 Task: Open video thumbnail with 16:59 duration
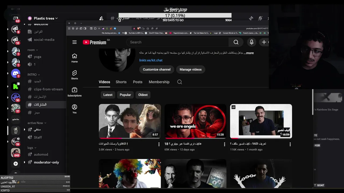261,121
